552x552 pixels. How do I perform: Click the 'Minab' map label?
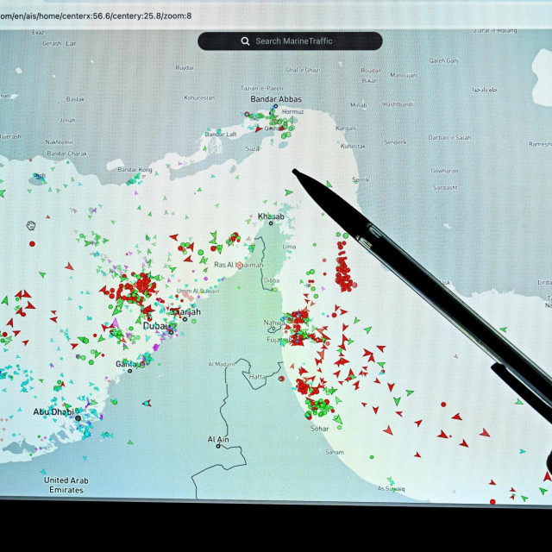click(359, 105)
